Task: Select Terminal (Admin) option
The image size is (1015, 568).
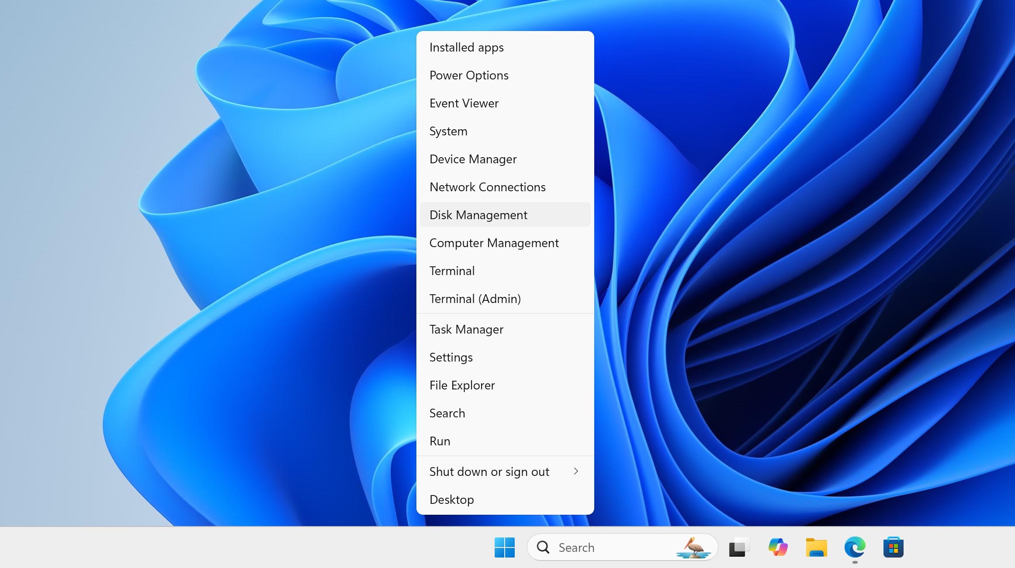Action: pos(475,299)
